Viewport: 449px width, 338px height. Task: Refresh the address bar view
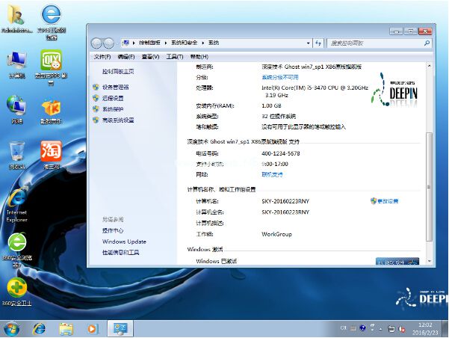tap(318, 43)
